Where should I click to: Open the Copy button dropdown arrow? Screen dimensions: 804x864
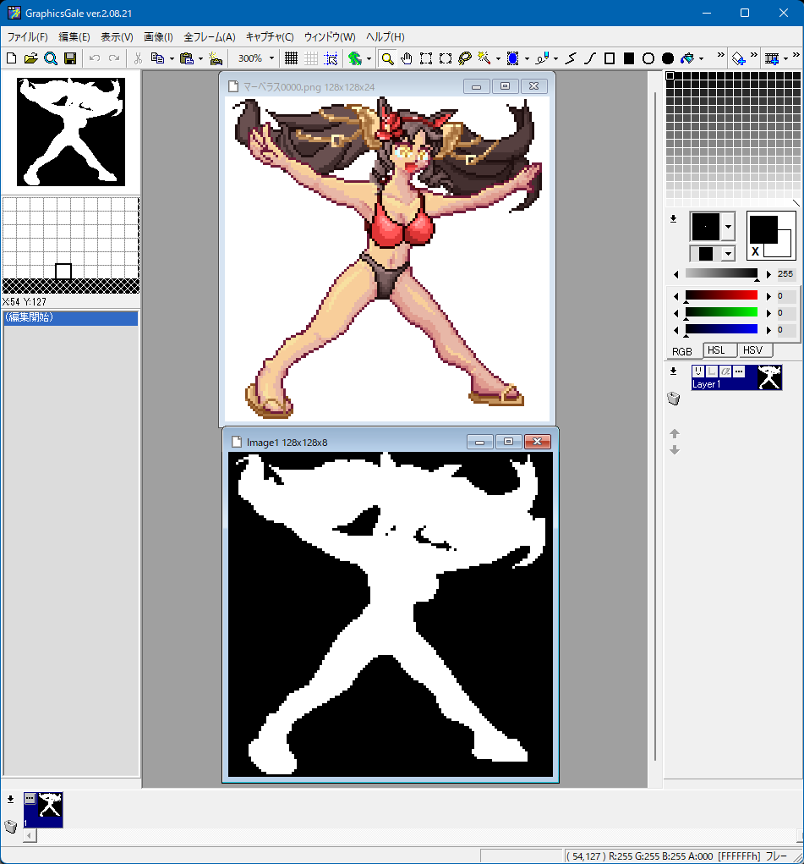pyautogui.click(x=172, y=58)
